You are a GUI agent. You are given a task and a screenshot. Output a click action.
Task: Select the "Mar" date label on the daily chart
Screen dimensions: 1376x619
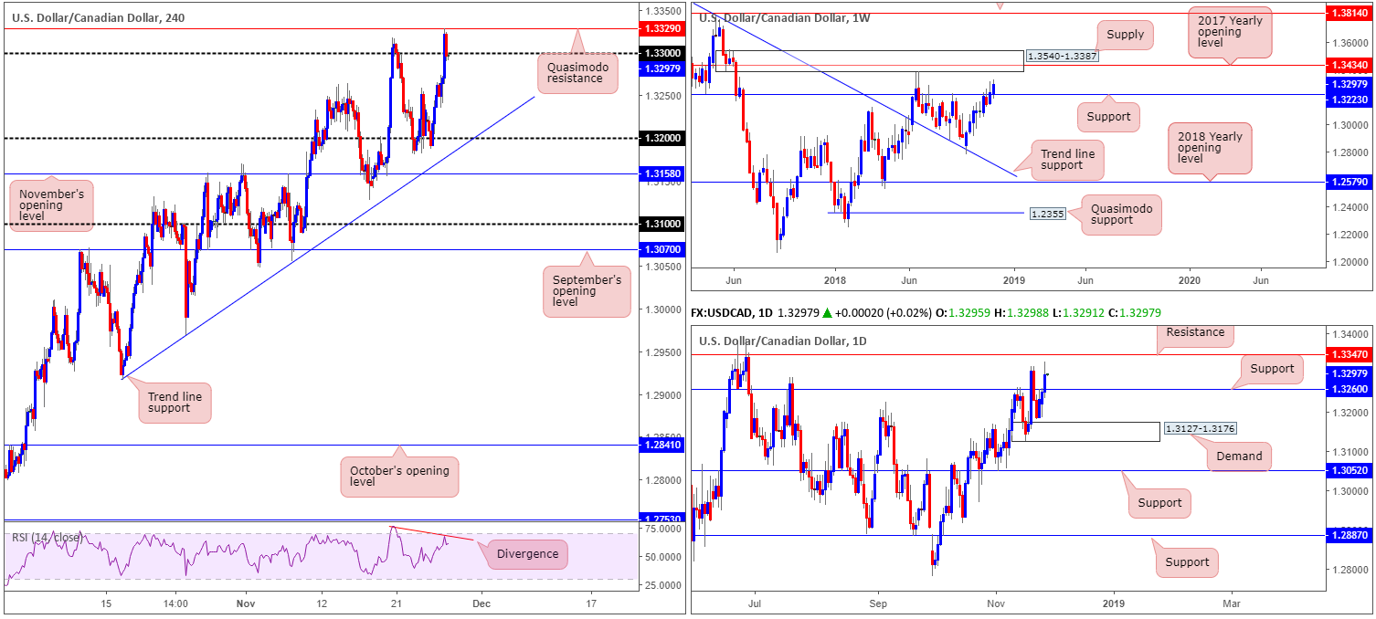[1231, 603]
